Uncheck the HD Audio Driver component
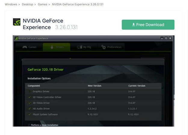Viewport: 188px width, 135px height. point(29,109)
